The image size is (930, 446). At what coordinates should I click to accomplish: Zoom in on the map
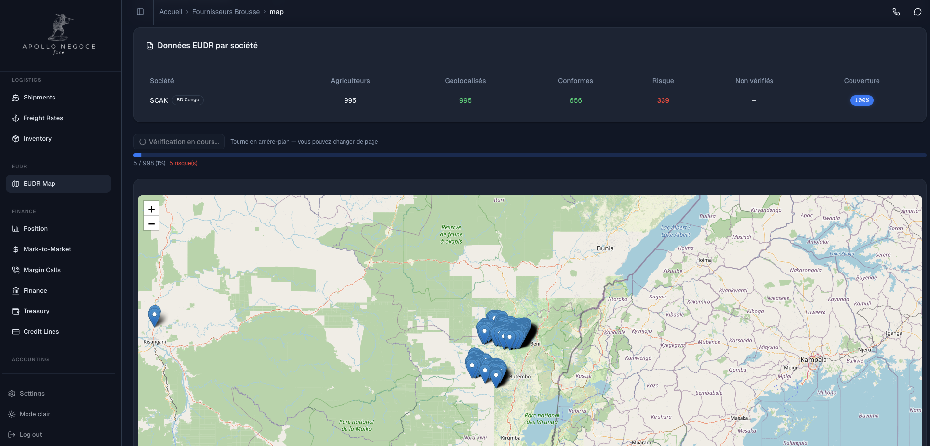151,209
